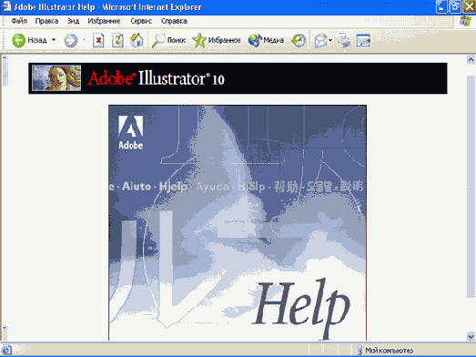Open the Медиа media globe button
Image resolution: width=476 pixels, height=357 pixels.
(266, 40)
